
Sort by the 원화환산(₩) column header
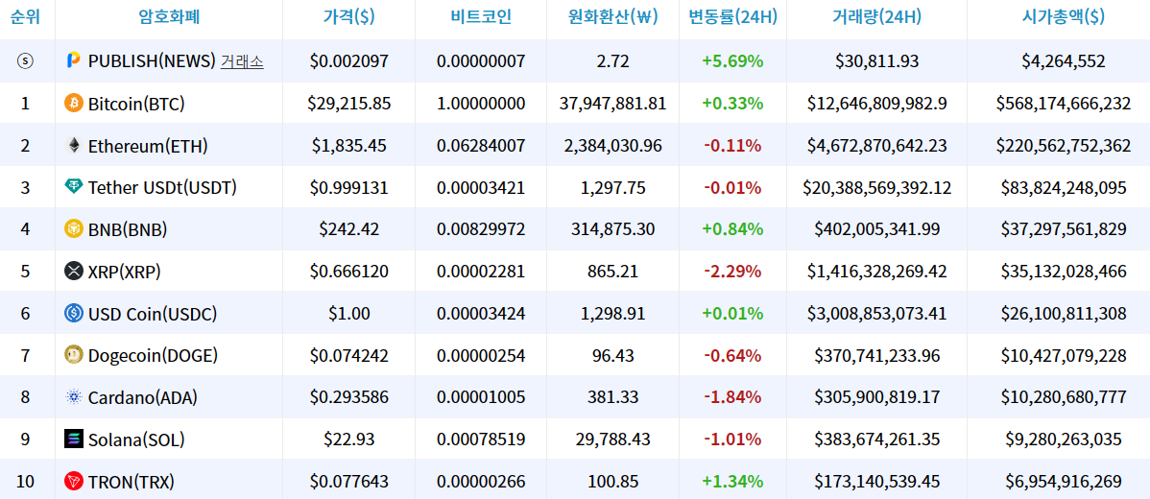(x=613, y=17)
